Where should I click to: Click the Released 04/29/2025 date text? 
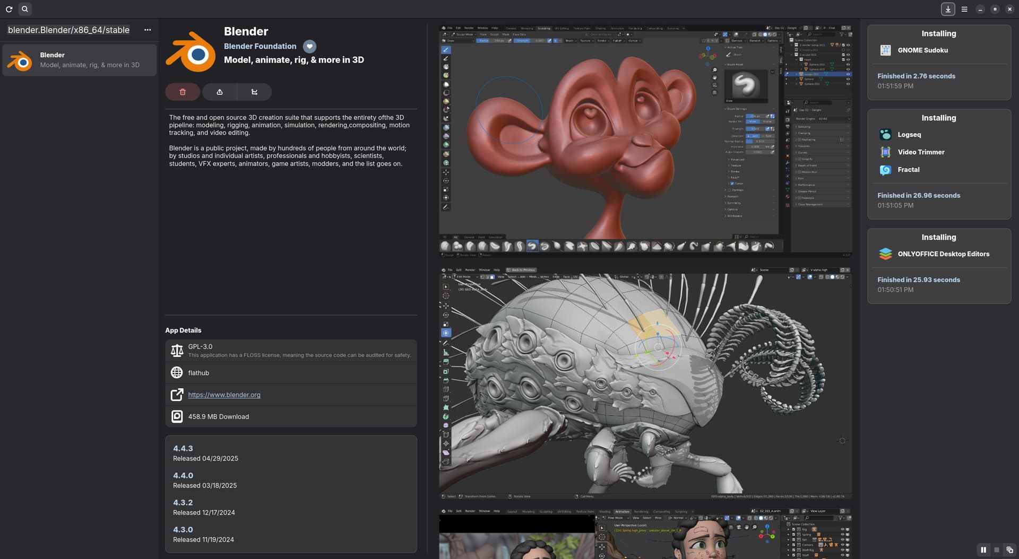[x=205, y=458]
